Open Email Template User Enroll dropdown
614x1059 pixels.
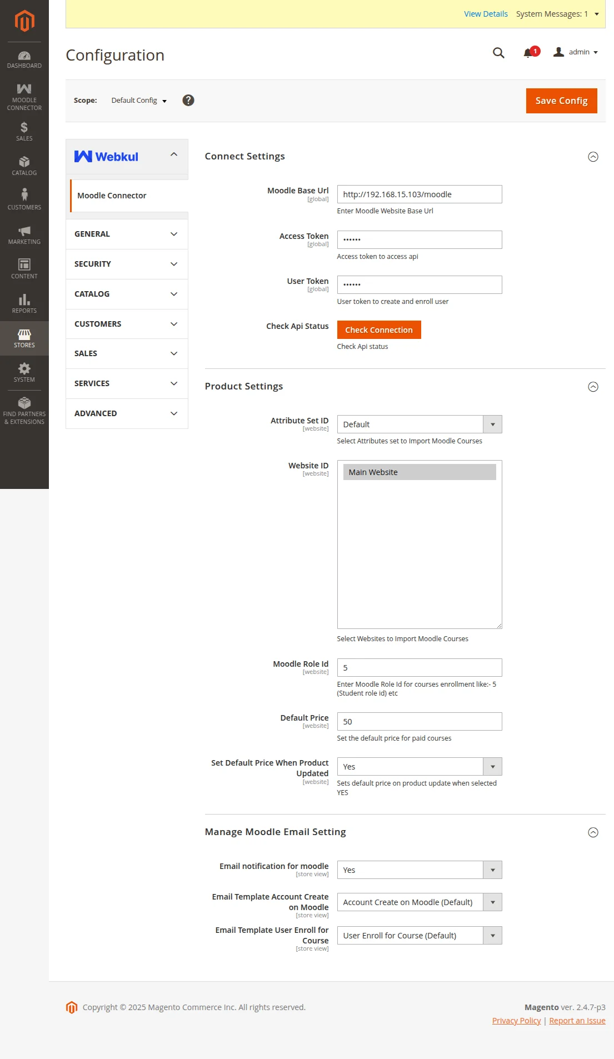tap(420, 936)
